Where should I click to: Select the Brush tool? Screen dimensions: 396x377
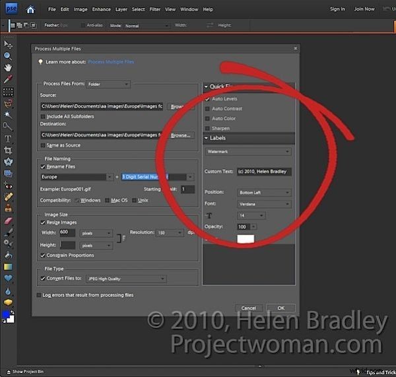point(8,232)
